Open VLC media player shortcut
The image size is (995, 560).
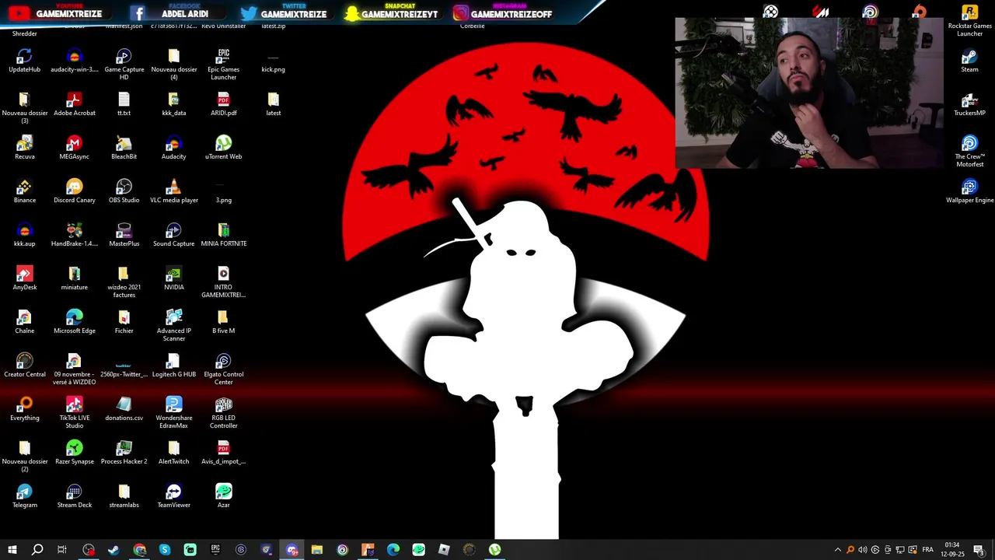173,191
